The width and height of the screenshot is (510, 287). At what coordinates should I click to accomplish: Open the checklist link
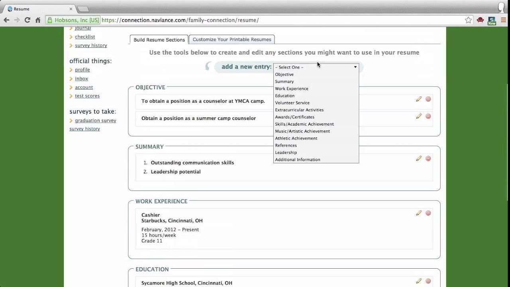(85, 37)
